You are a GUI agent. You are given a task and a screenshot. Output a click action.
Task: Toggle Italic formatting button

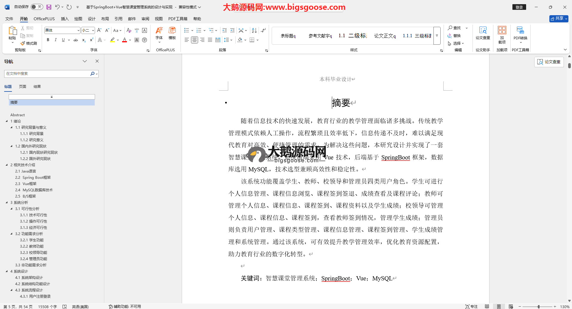click(55, 40)
